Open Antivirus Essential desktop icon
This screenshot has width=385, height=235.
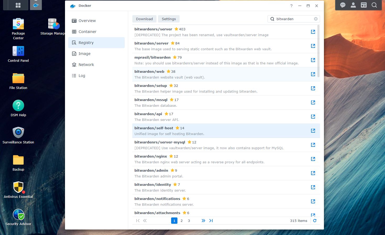pyautogui.click(x=18, y=190)
